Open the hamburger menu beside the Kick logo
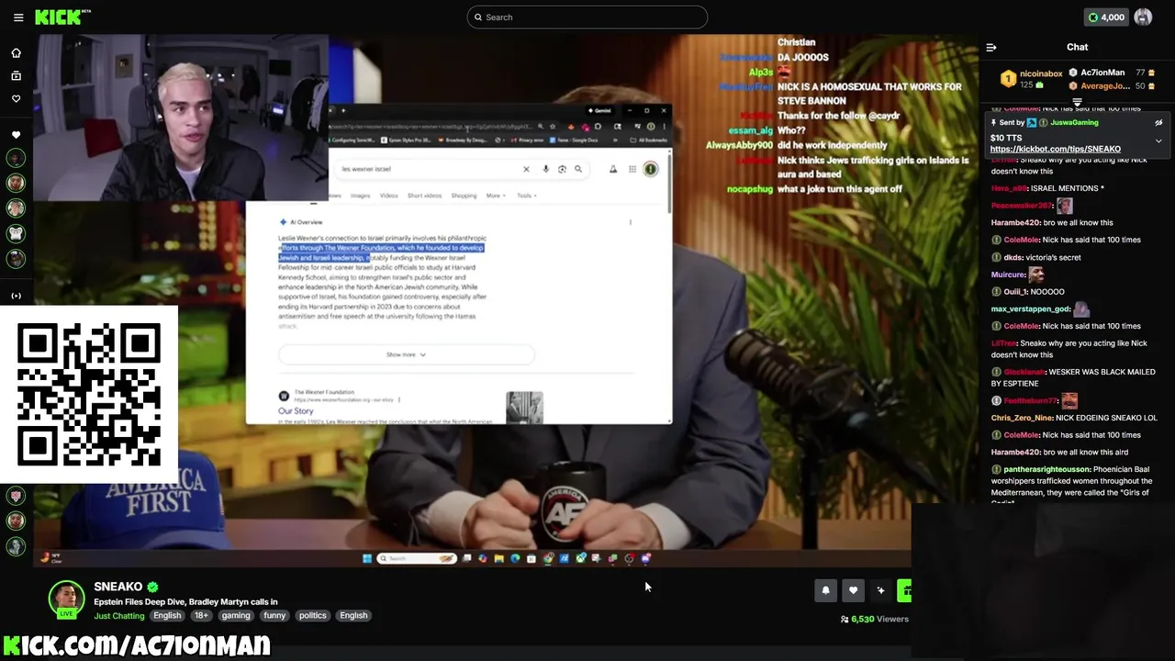This screenshot has width=1175, height=661. point(17,17)
